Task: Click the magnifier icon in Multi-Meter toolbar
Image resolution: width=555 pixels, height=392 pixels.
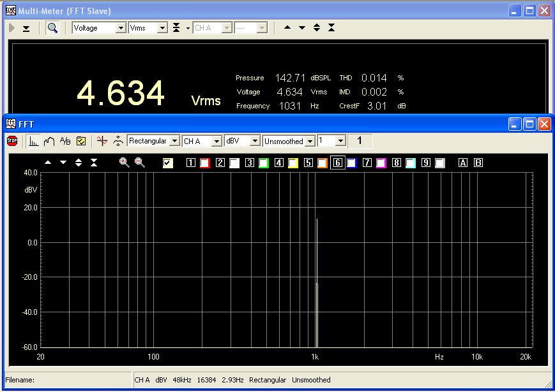Action: 52,28
